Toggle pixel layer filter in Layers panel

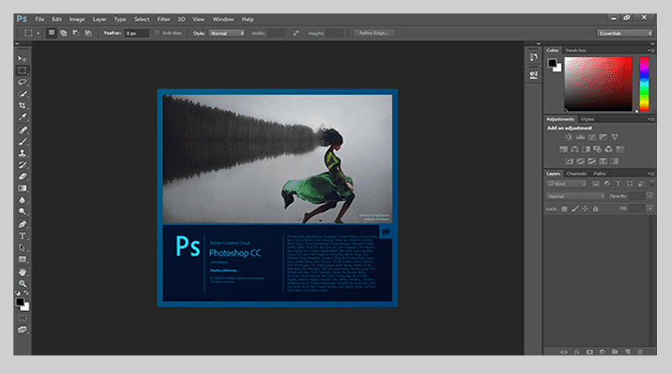(596, 183)
